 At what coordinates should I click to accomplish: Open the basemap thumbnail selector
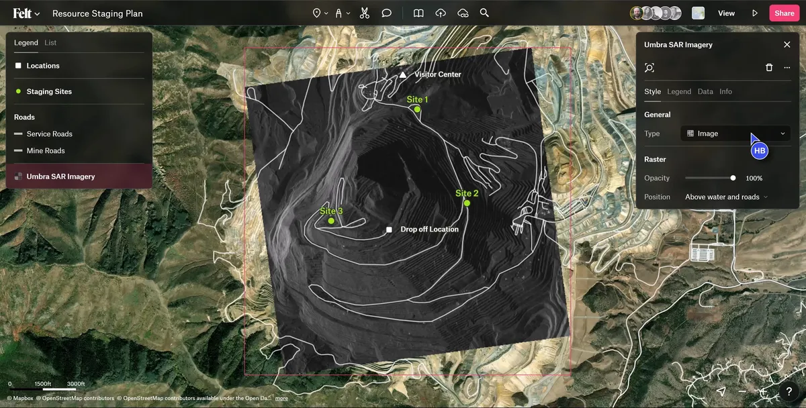[x=698, y=13]
